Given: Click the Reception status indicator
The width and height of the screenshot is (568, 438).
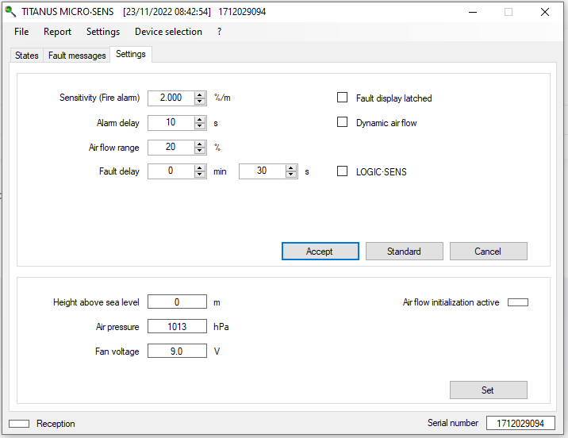Looking at the screenshot, I should coord(19,424).
